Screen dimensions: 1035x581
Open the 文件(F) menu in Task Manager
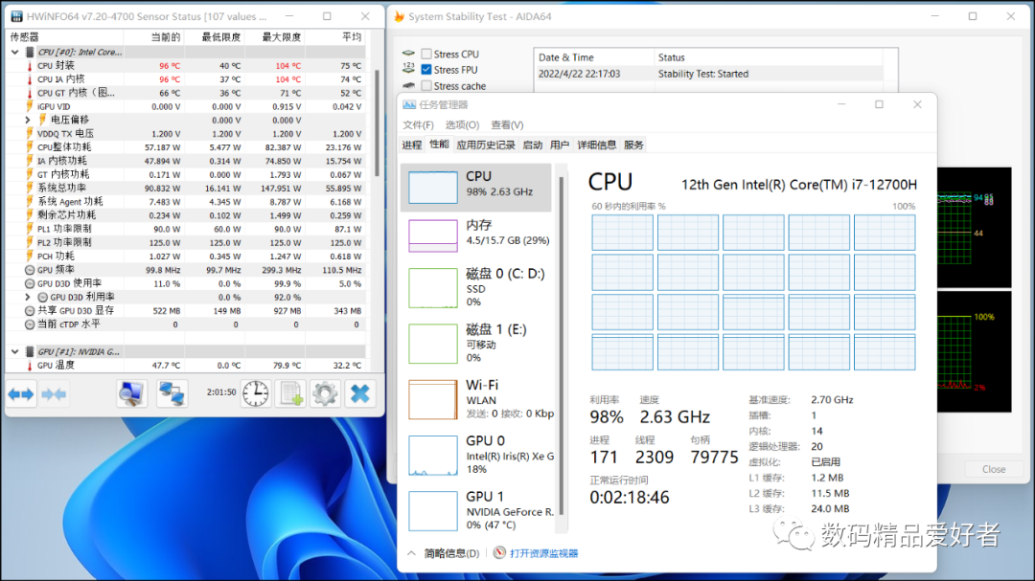click(418, 124)
